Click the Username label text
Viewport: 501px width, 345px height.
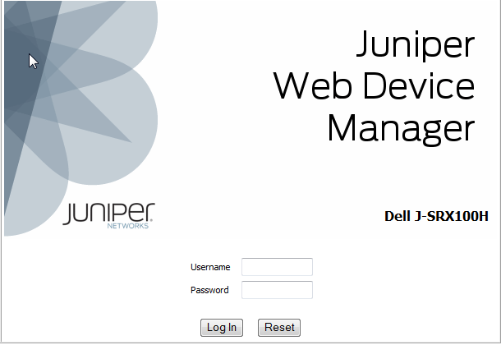tap(210, 267)
